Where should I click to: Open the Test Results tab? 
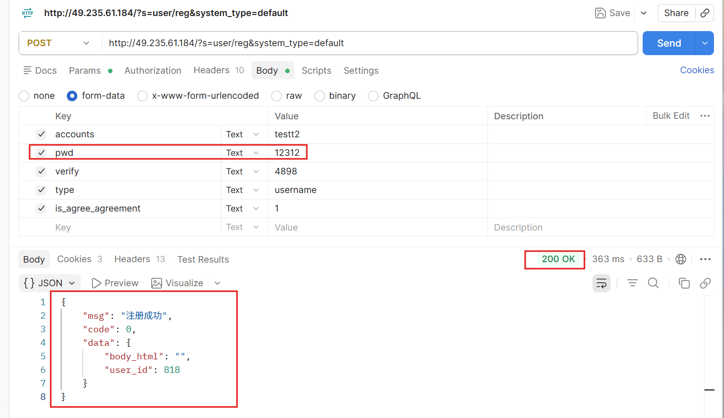point(203,260)
